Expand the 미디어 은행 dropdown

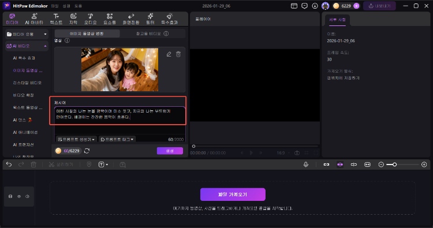pyautogui.click(x=27, y=34)
